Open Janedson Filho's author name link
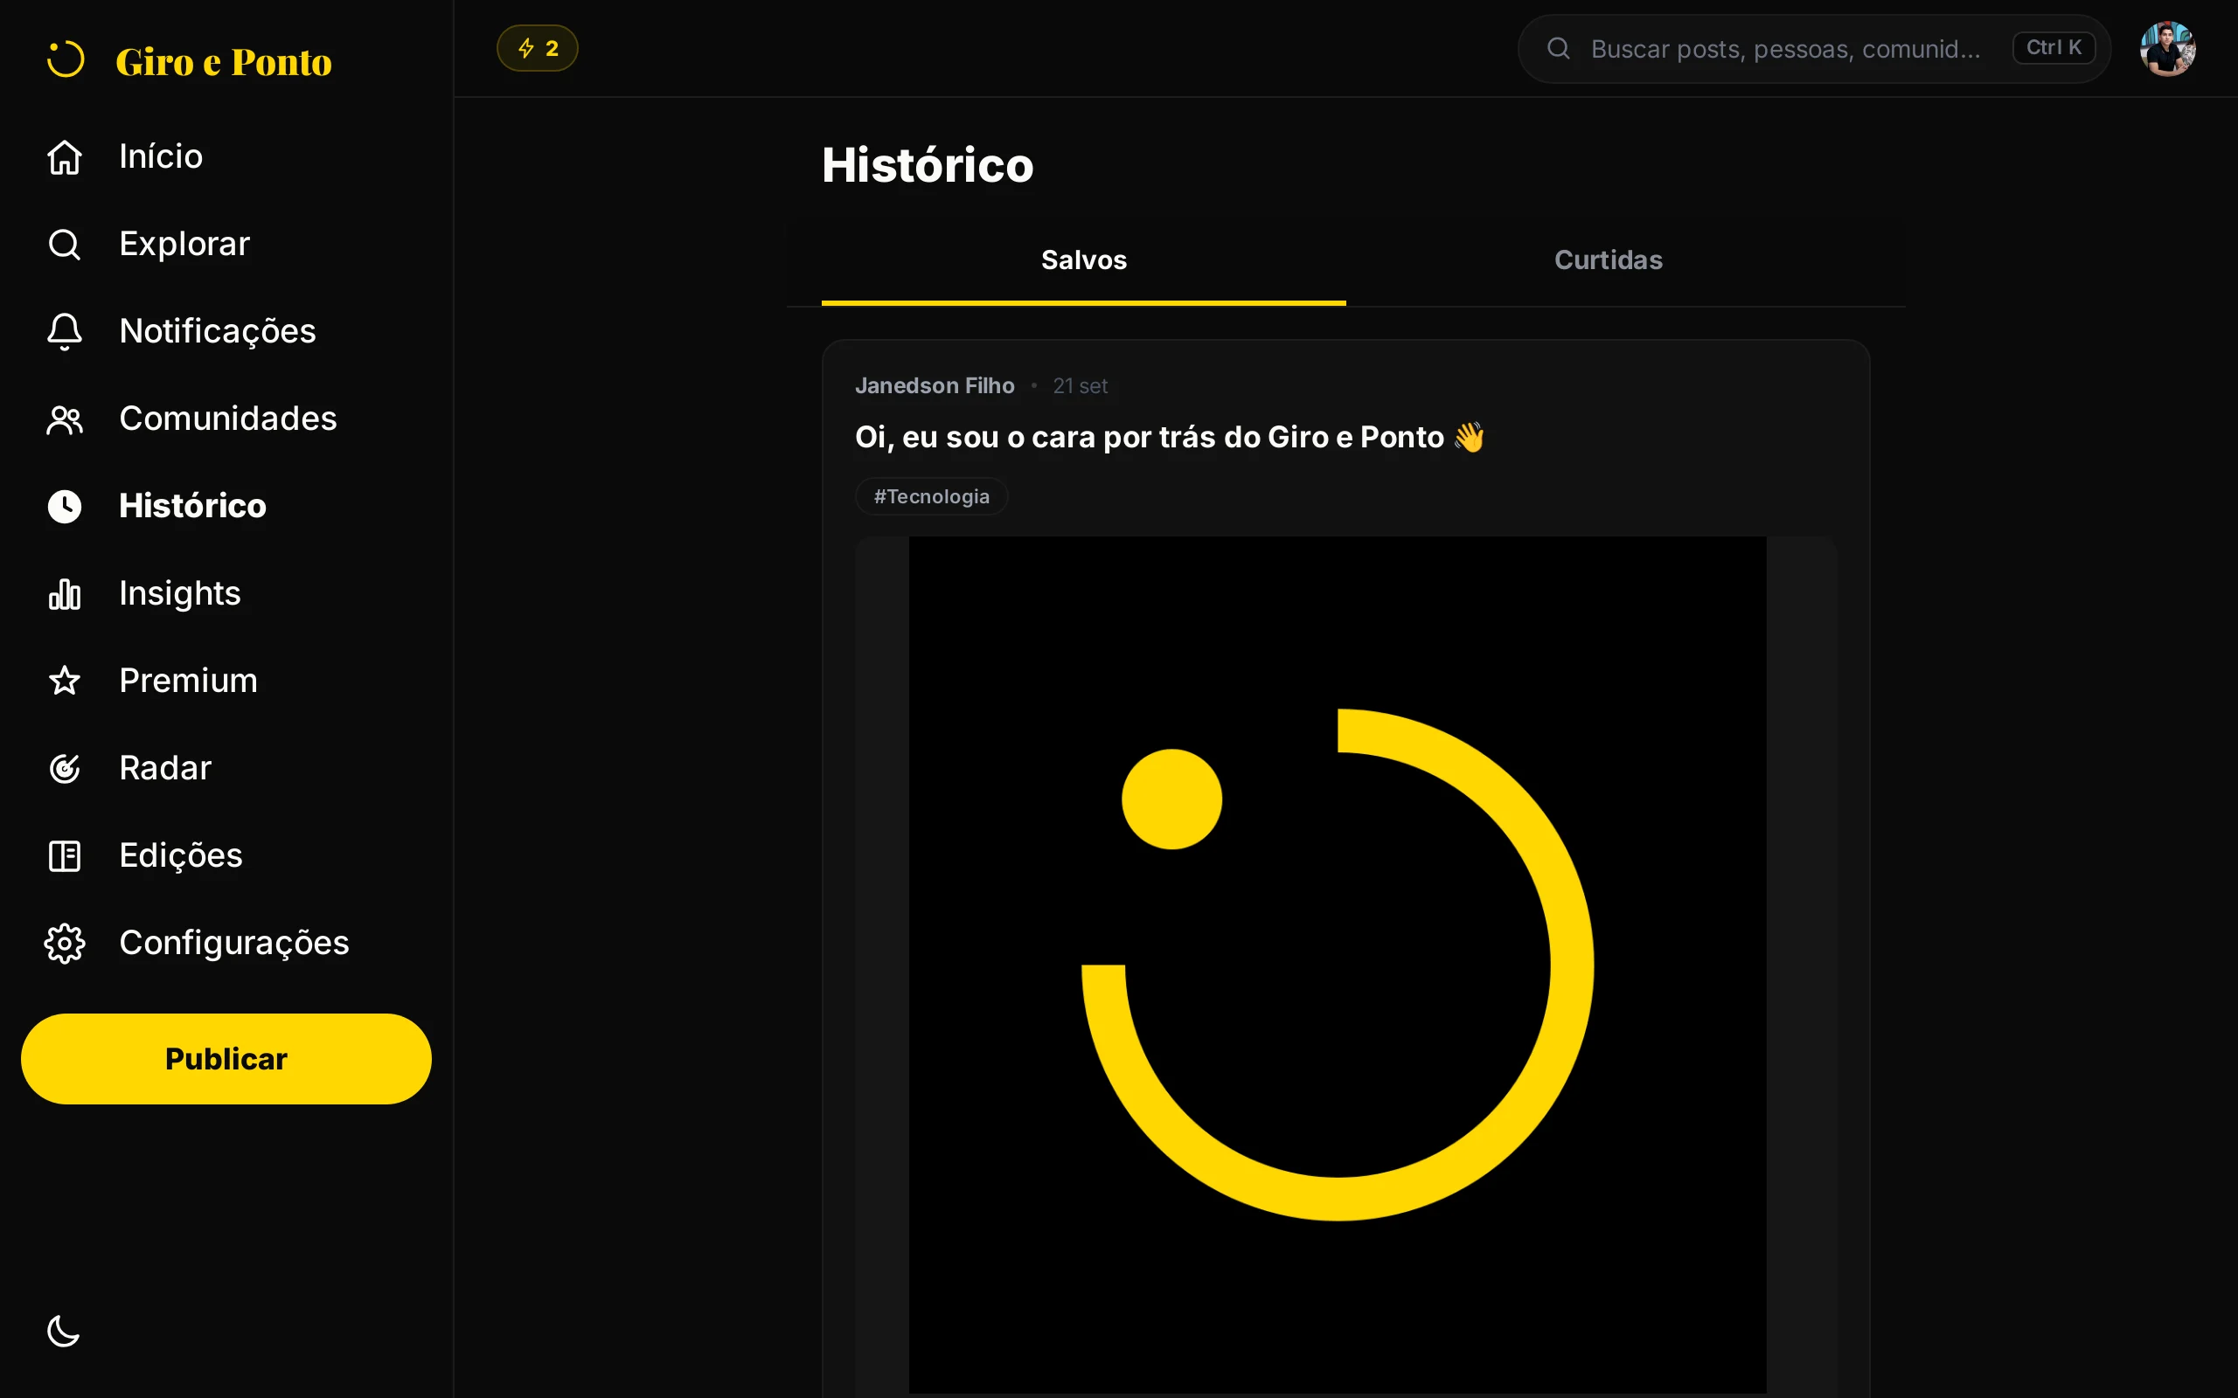Screen dimensions: 2238x1398 coord(934,385)
